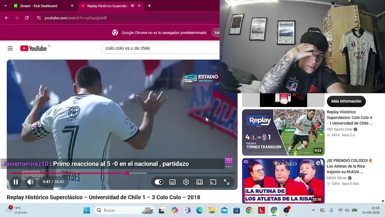
Task: Open the Colo Colo 4-1 Replay thumbnail
Action: tap(283, 132)
